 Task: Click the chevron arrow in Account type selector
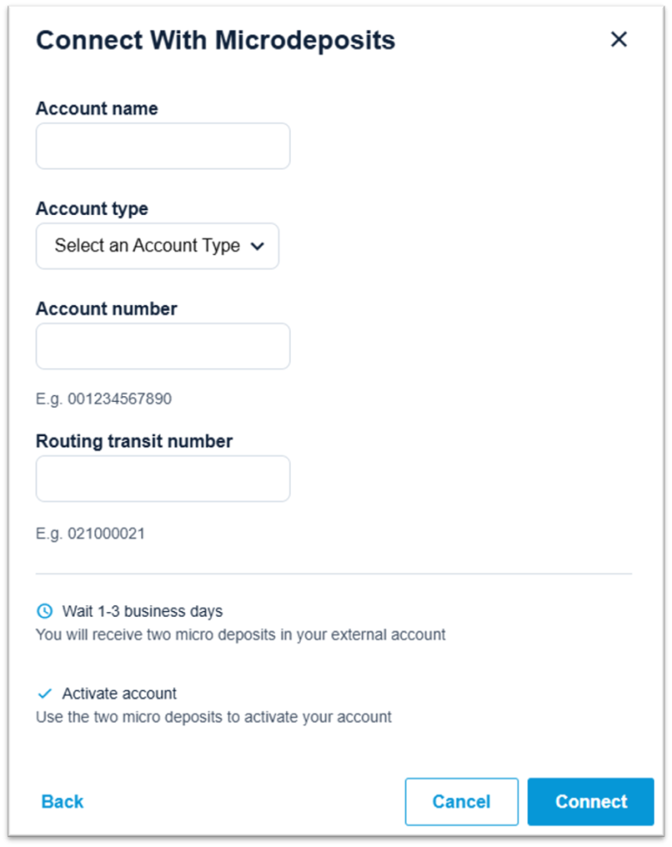coord(257,246)
